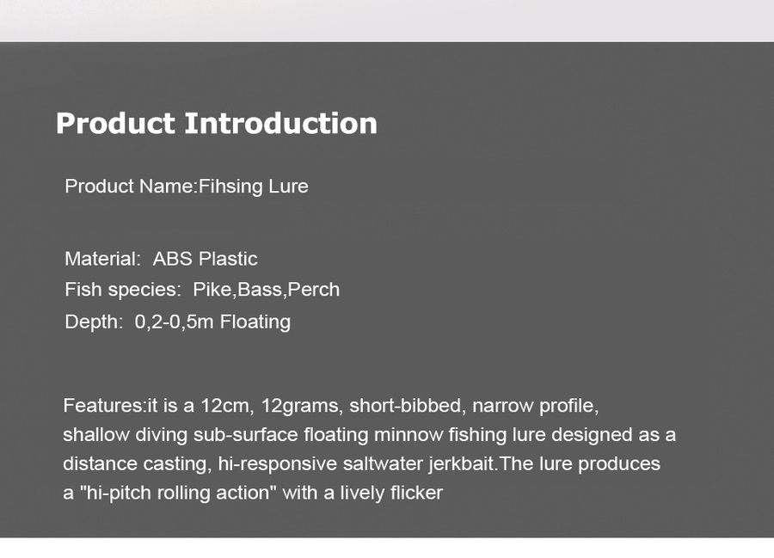This screenshot has width=774, height=558.
Task: Select the Material ABS Plastic text
Action: point(161,259)
